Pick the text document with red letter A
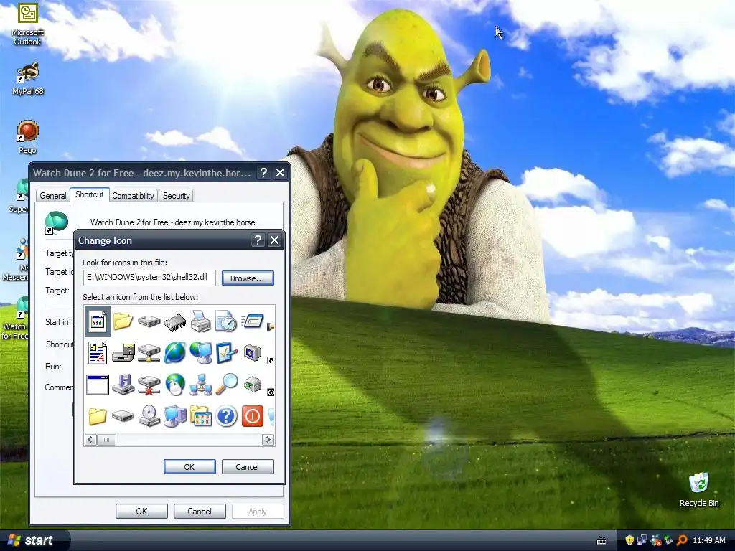The height and width of the screenshot is (551, 735). click(x=98, y=353)
